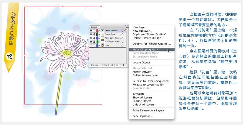Click the red selected-art indicator square
The width and height of the screenshot is (243, 125).
coord(125,30)
